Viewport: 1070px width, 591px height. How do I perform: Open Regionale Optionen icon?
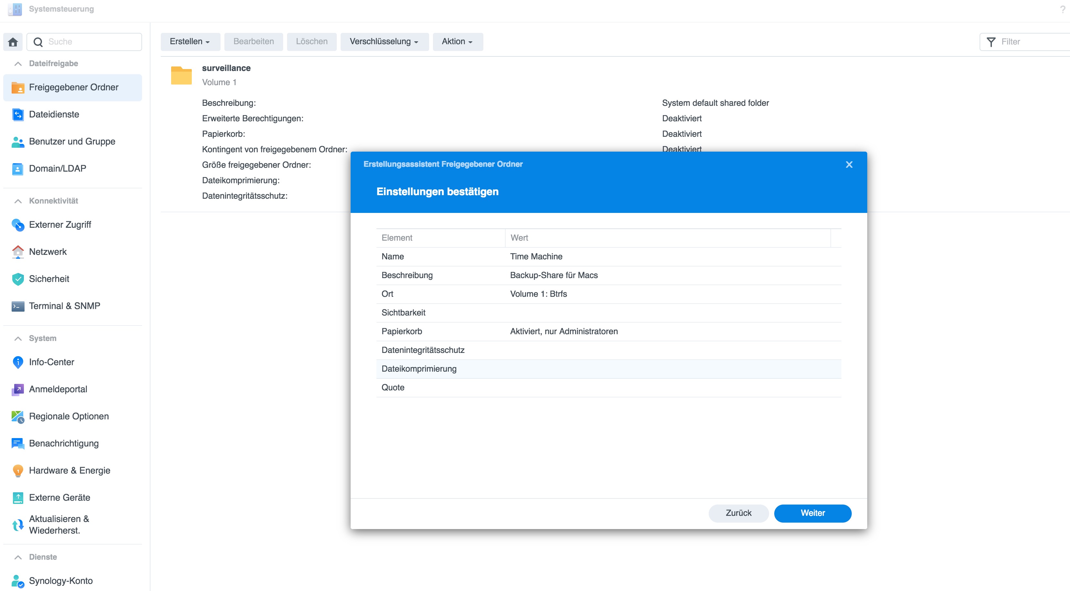click(18, 416)
